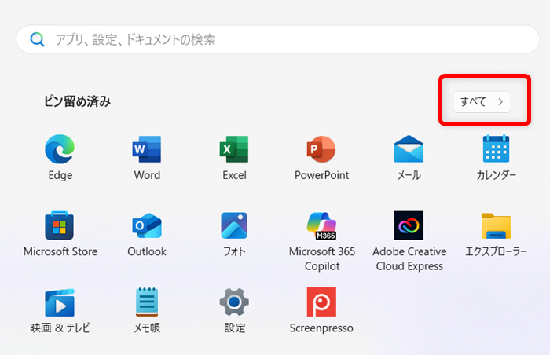Open the カレンダー app
This screenshot has height=355, width=550.
496,149
